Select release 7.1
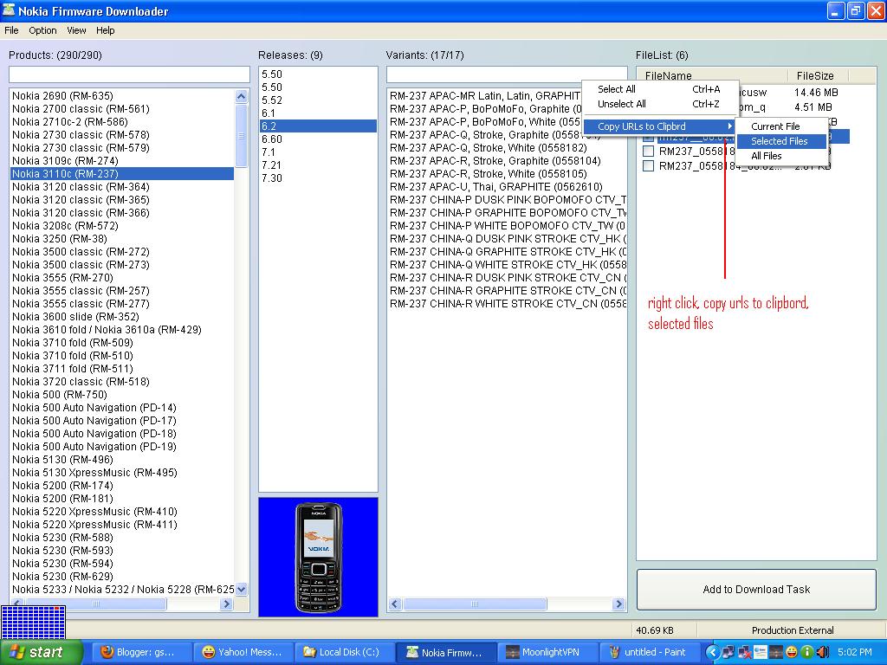 tap(318, 152)
